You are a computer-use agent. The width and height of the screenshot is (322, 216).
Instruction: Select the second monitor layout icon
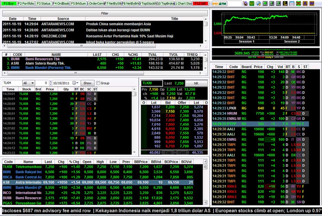[x=272, y=3]
